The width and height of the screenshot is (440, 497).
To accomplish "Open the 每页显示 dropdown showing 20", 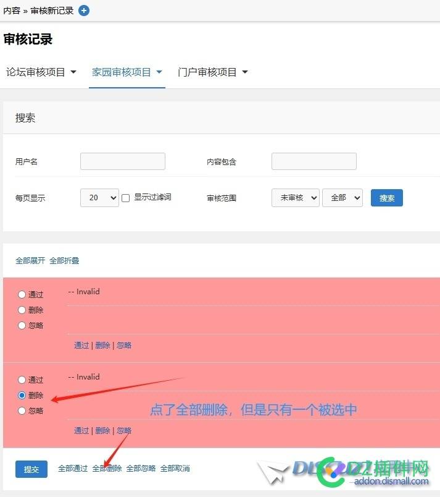I will tap(99, 198).
